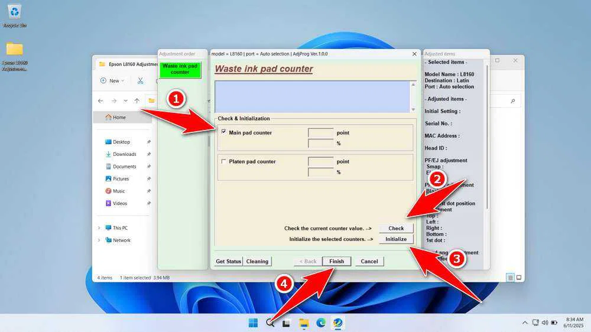Unpin Music using its pin icon
The width and height of the screenshot is (591, 332).
pos(149,191)
